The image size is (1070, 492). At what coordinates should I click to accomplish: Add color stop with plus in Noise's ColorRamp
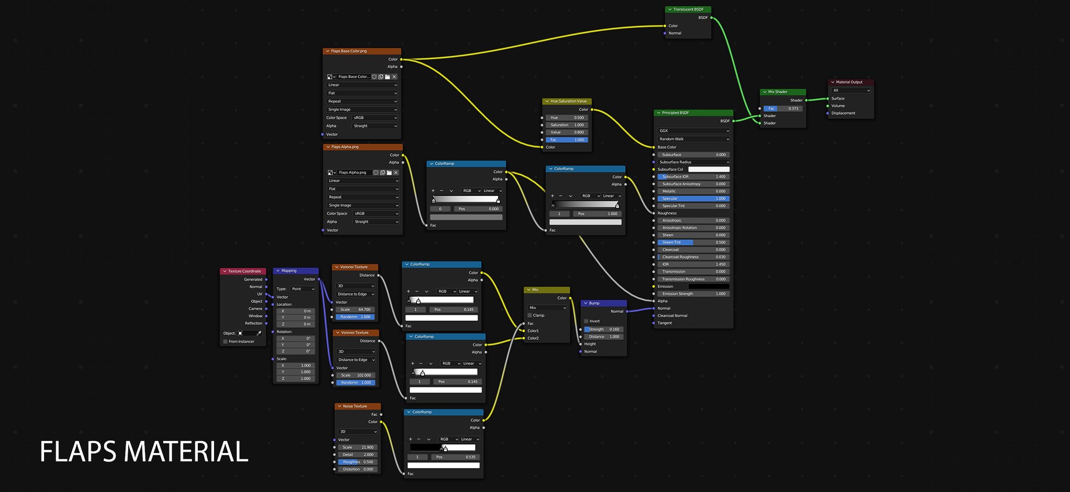[x=411, y=439]
